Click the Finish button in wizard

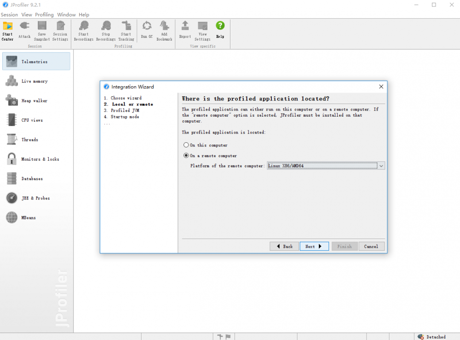coord(345,246)
